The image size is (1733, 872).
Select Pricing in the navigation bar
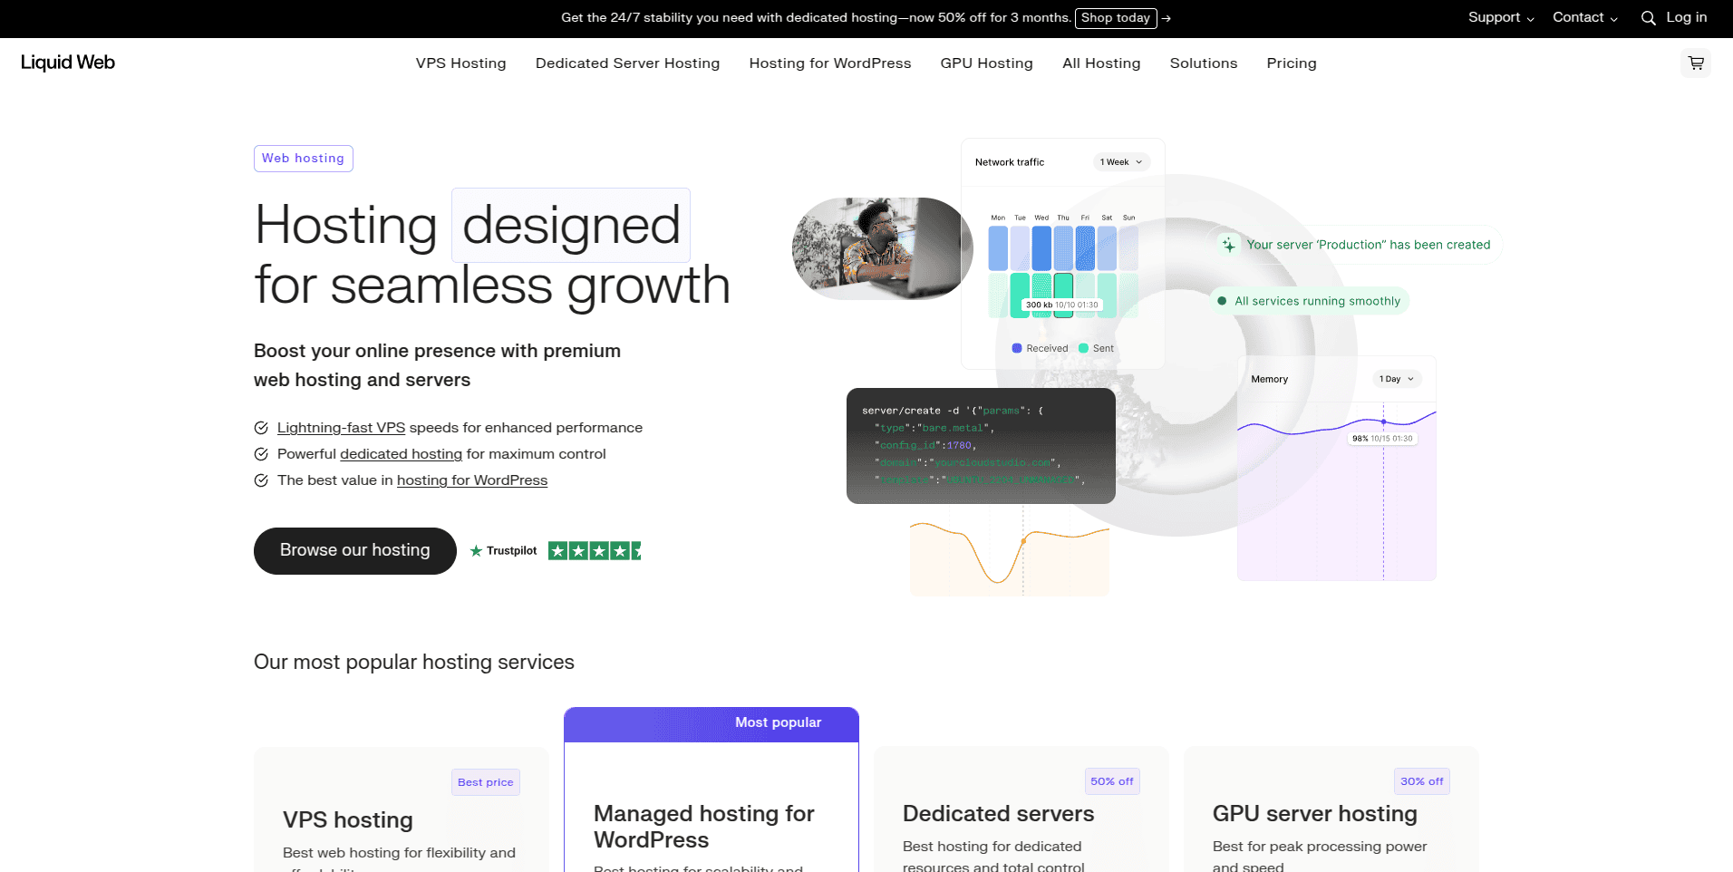[x=1291, y=63]
